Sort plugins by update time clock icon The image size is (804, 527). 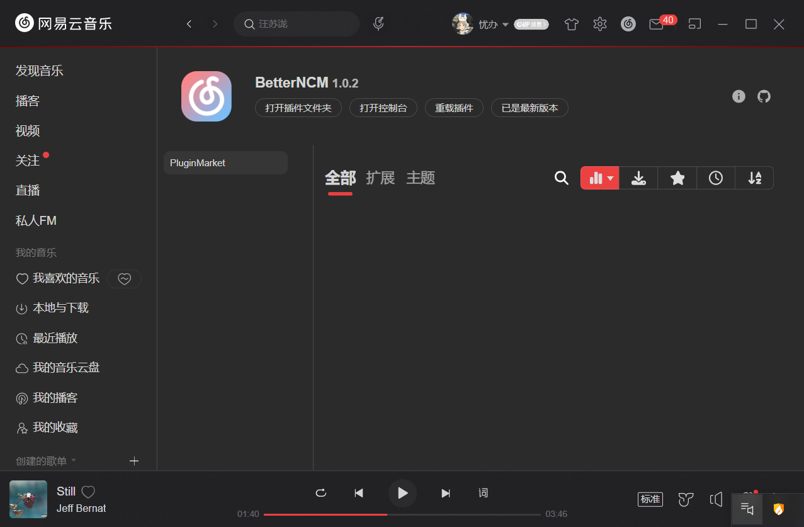(x=716, y=178)
